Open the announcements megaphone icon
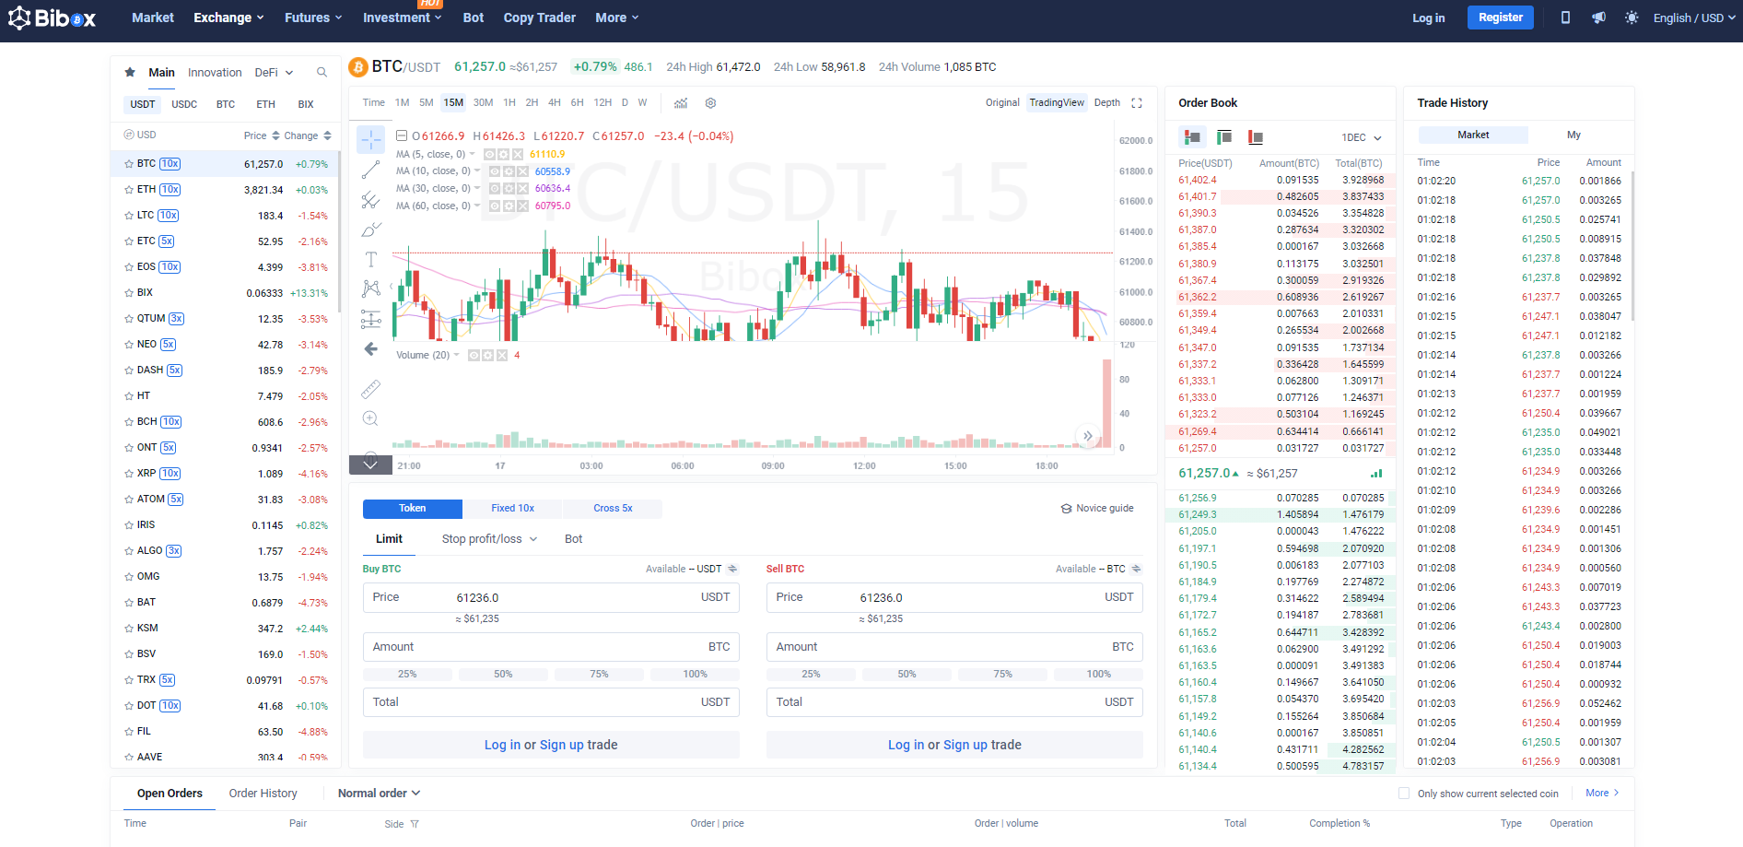 pos(1598,18)
